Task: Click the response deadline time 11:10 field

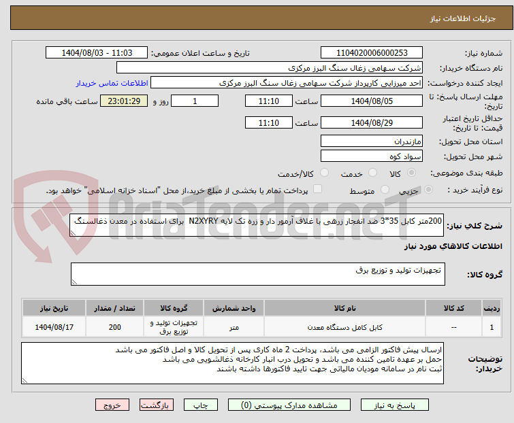Action: (268, 101)
